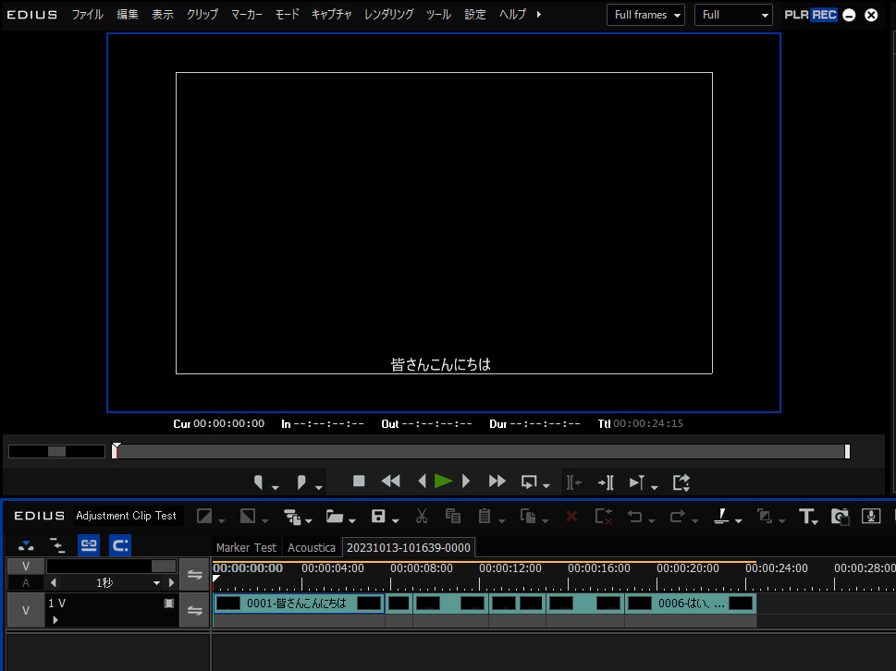Toggle insert/overwrite mode button
Screen dimensions: 896x671
pyautogui.click(x=26, y=545)
